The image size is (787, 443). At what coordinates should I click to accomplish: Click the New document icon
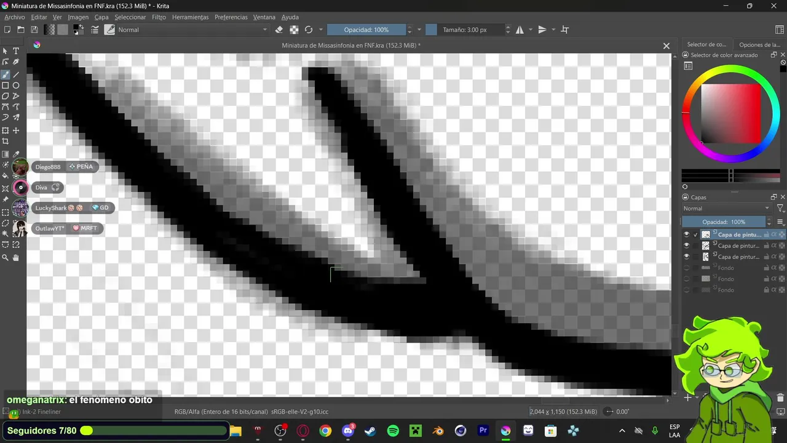coord(7,30)
